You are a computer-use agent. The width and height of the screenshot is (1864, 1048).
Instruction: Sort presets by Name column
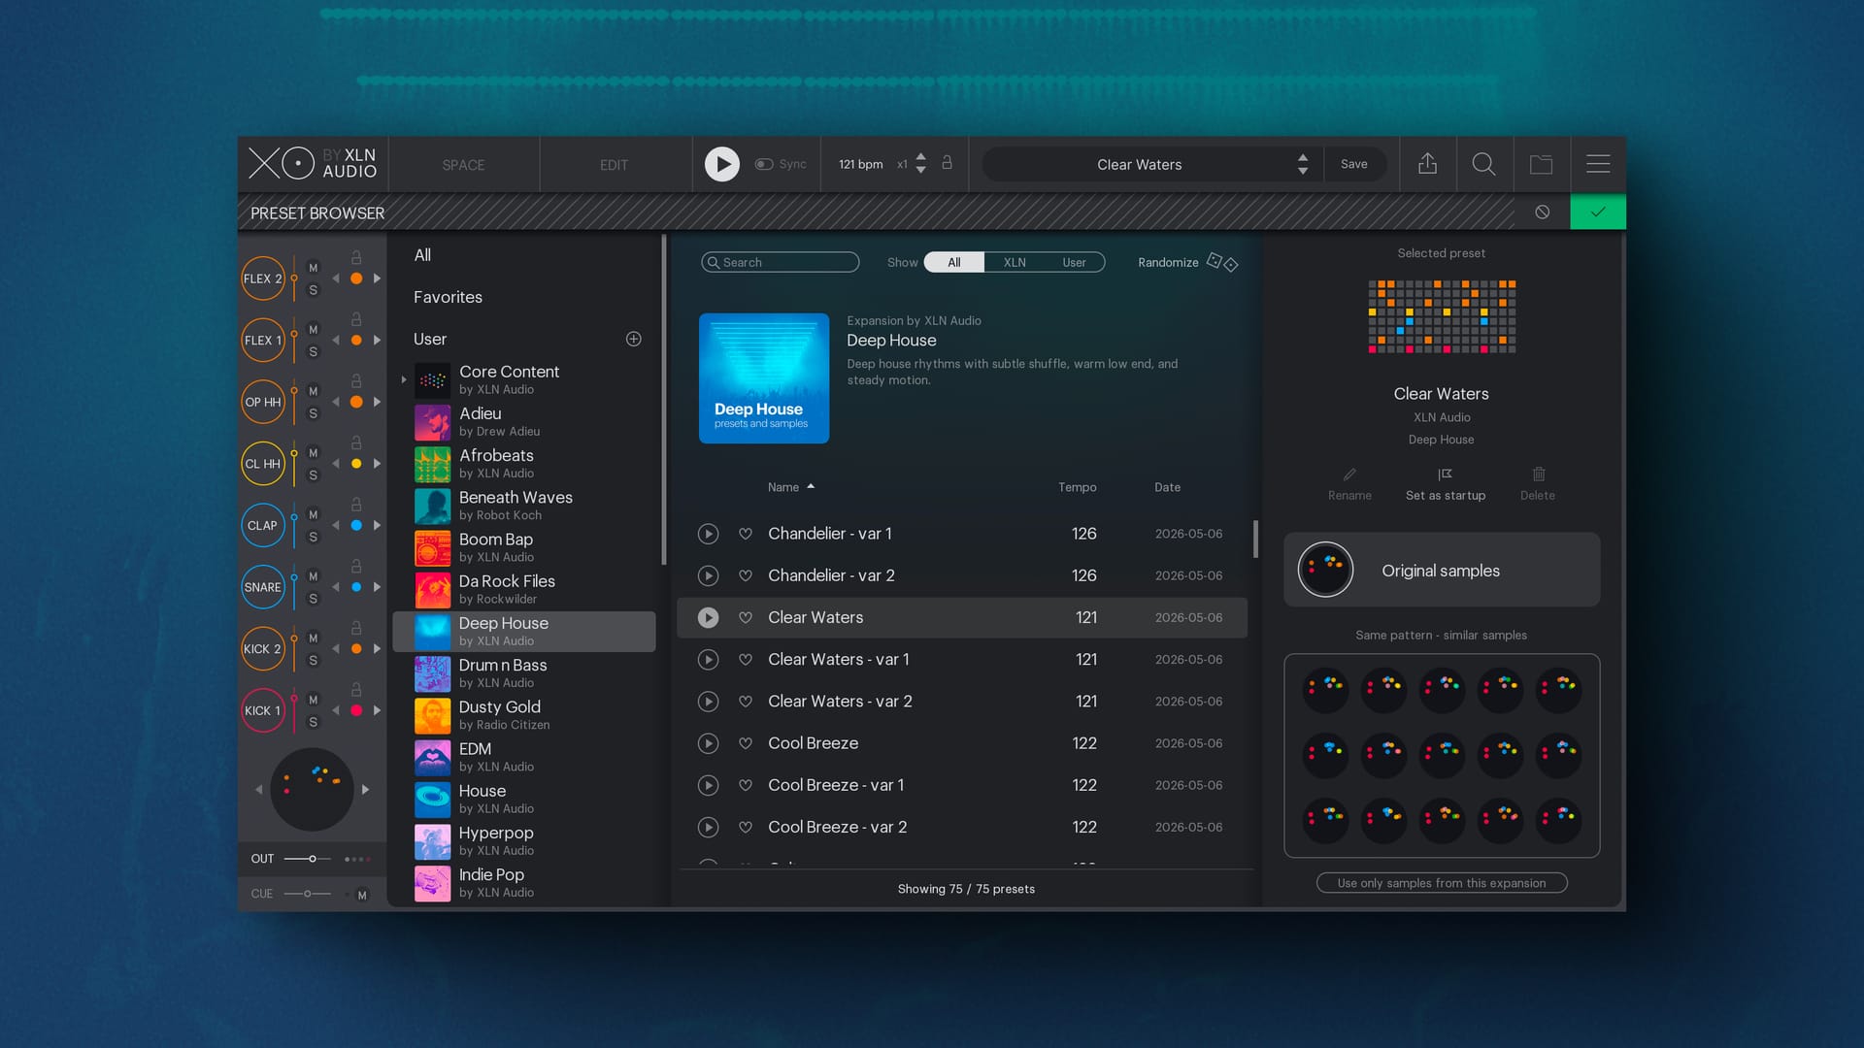click(x=790, y=487)
